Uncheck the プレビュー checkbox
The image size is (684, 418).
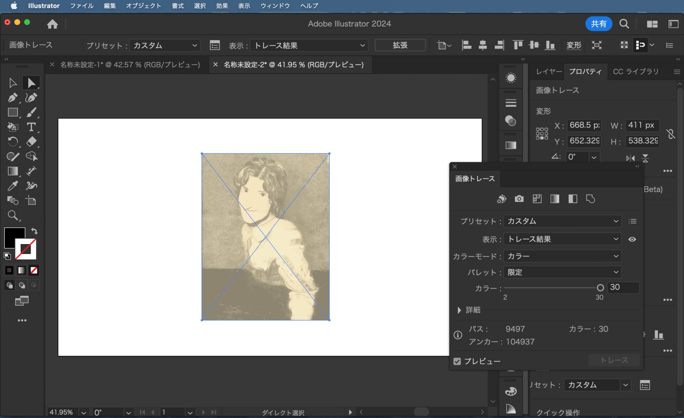pos(457,361)
